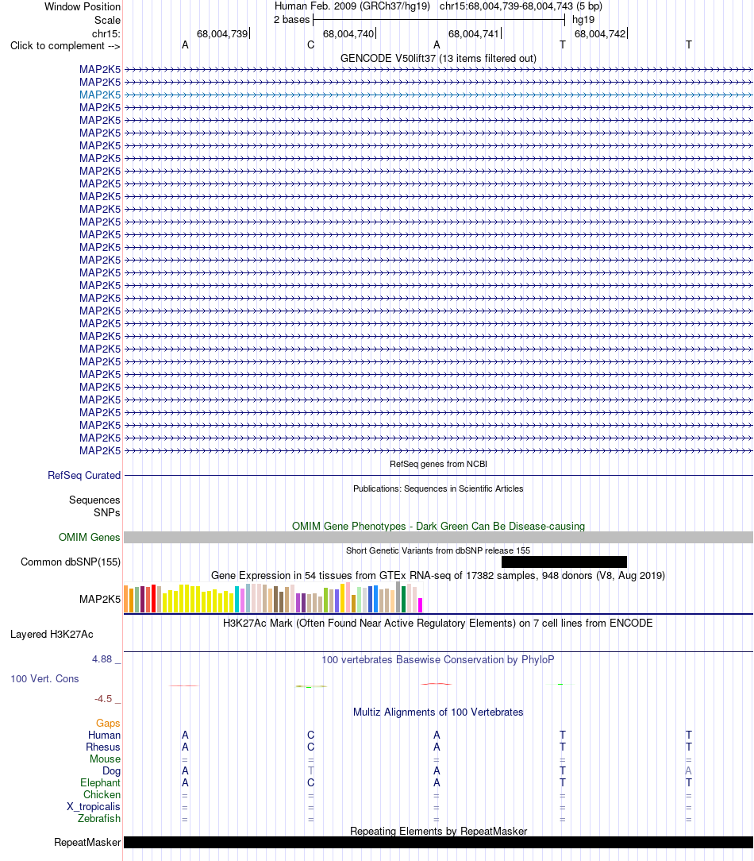This screenshot has height=861, width=754.
Task: Click the 'Mouse' species label
Action: pos(106,759)
